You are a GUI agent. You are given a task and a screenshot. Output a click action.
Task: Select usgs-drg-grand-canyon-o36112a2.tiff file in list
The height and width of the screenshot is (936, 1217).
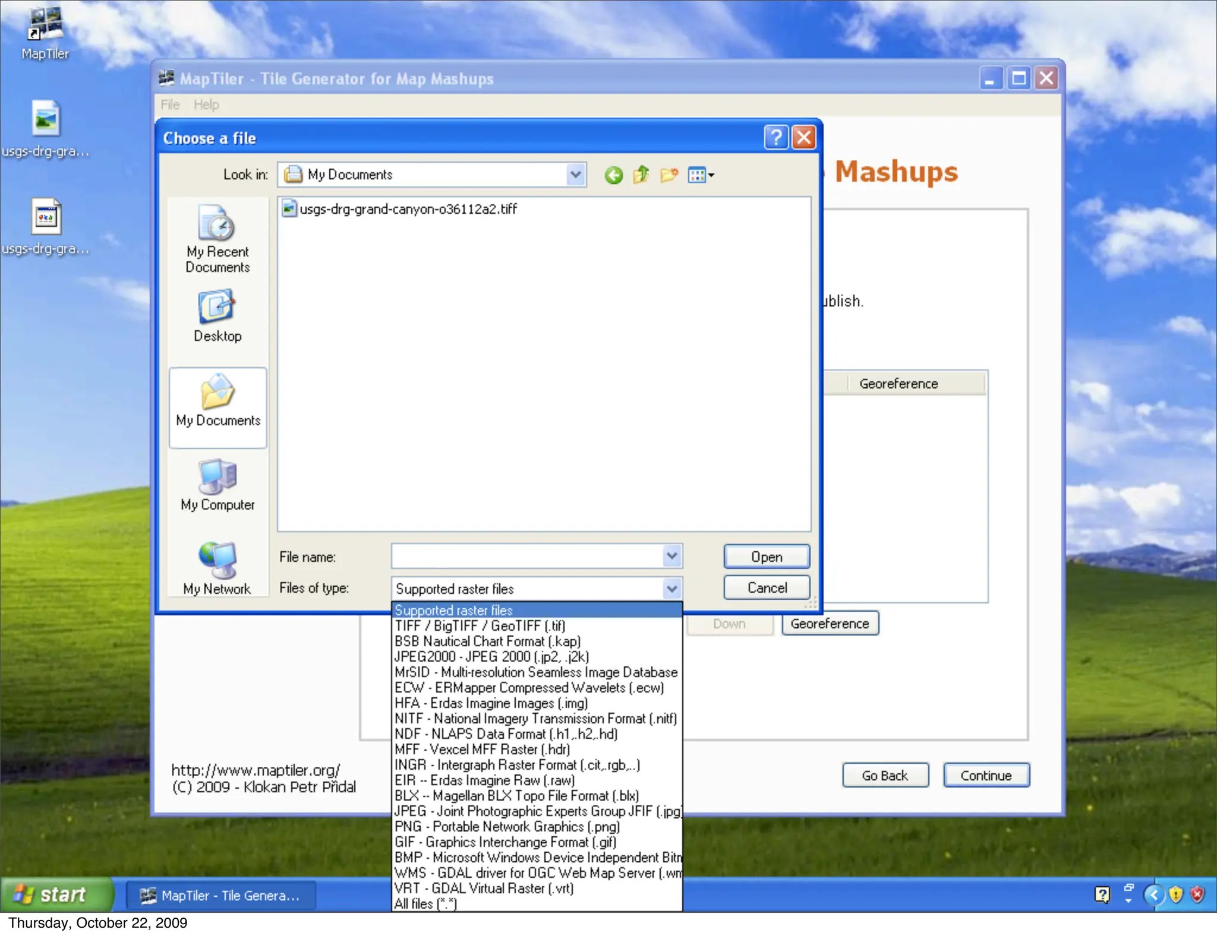click(x=408, y=209)
